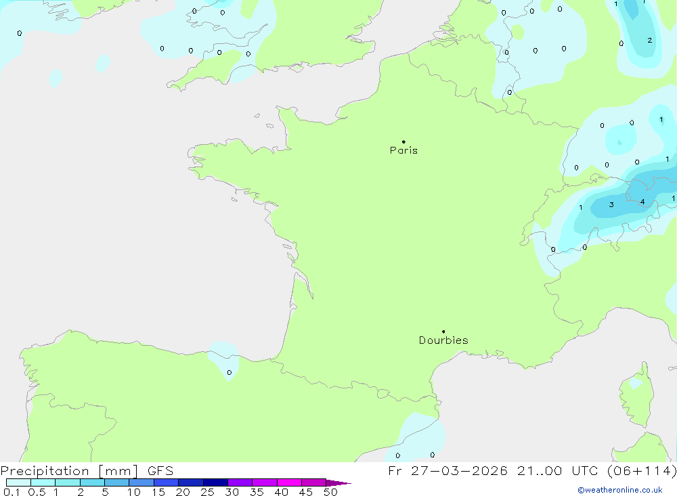Click the forecast date '27-03-2026'
Viewport: 677px width, 496px height.
click(x=459, y=471)
